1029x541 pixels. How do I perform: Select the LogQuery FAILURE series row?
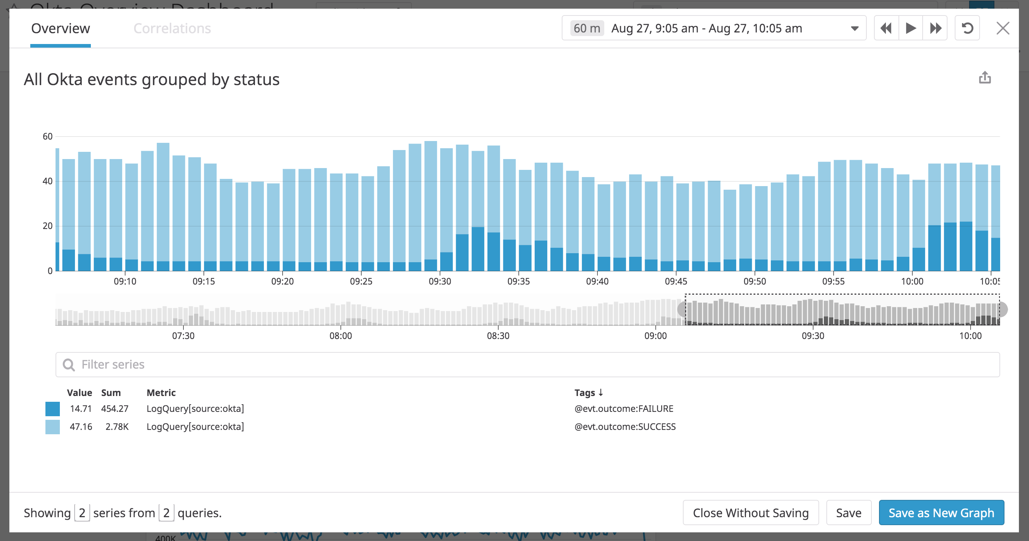280,408
